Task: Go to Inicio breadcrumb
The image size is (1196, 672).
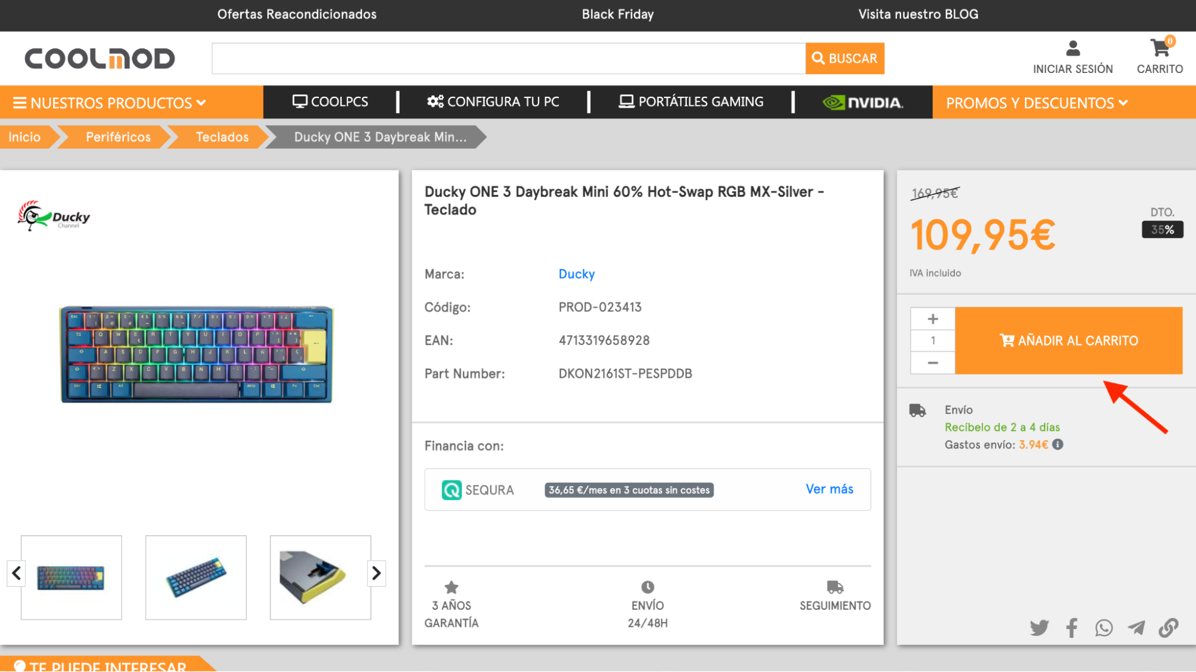Action: point(25,137)
